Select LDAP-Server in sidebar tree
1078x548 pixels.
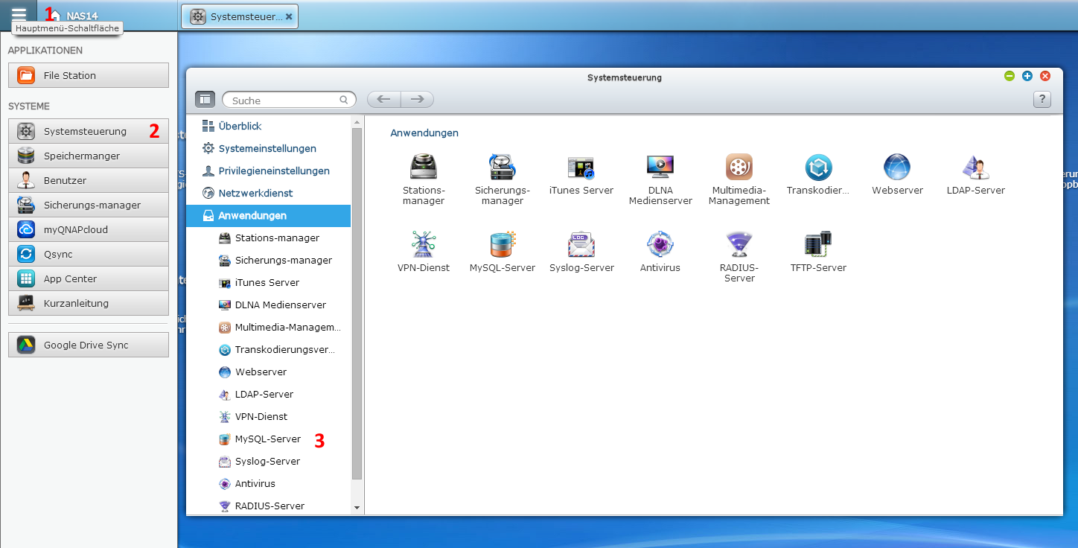click(x=268, y=395)
